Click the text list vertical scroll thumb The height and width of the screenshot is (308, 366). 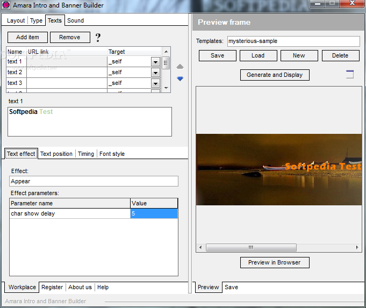coord(166,62)
